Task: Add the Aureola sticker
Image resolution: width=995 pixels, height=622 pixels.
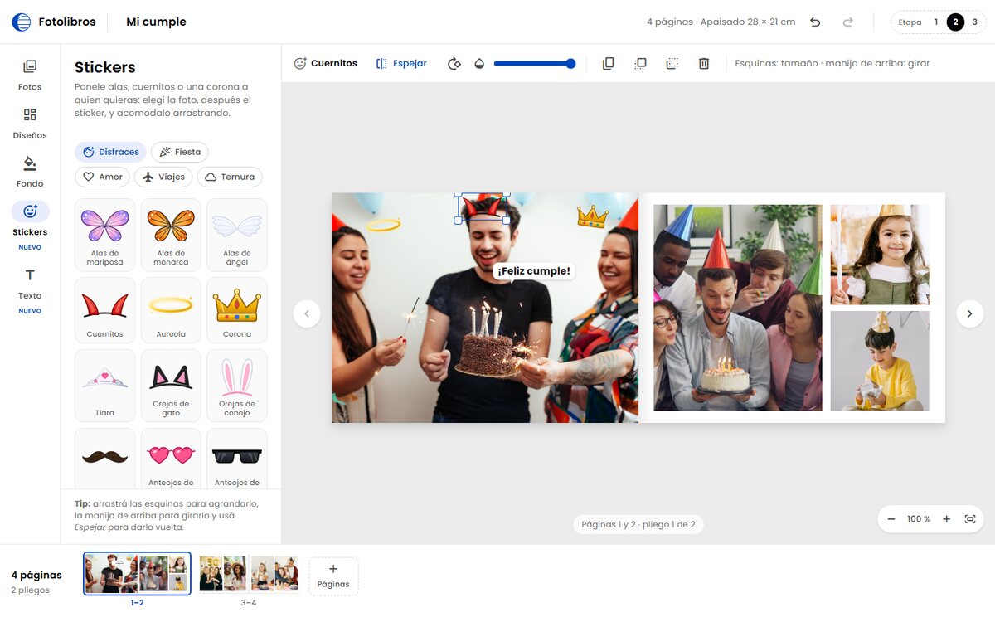Action: [171, 310]
